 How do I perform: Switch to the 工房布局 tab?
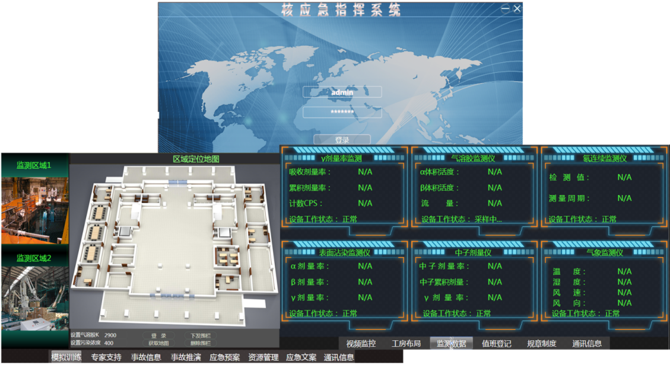[406, 344]
